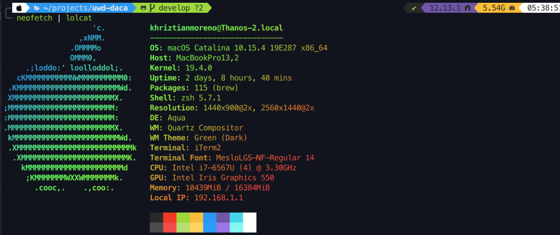
Task: Click the pale light-green color swatch
Action: click(x=183, y=228)
